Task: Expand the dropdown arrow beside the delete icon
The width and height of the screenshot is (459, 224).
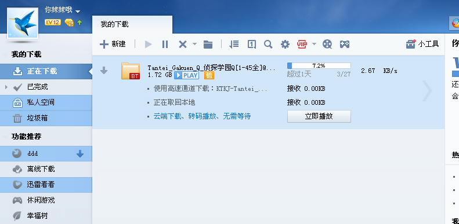Action: tap(194, 44)
